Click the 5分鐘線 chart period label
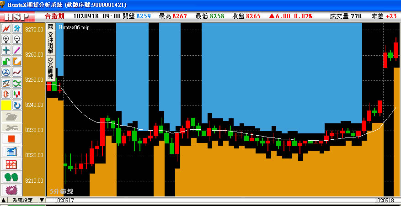The height and width of the screenshot is (206, 401). pos(62,192)
